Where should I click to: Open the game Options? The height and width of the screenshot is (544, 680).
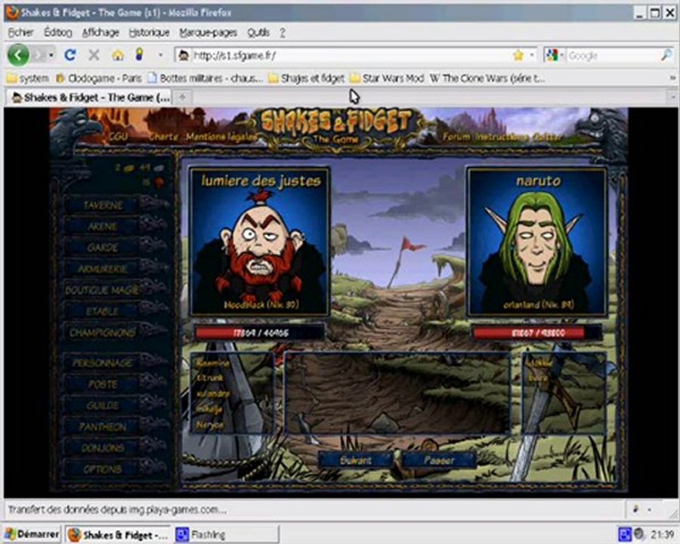pos(103,469)
